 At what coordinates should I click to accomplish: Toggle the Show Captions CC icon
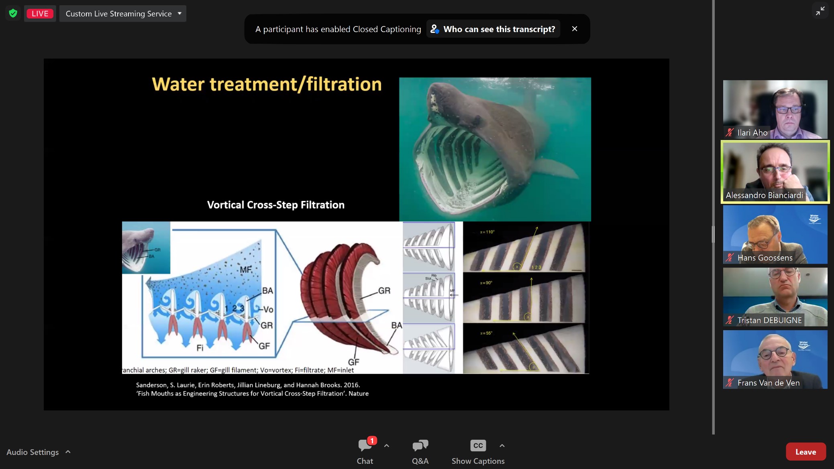click(x=478, y=445)
